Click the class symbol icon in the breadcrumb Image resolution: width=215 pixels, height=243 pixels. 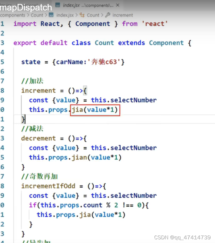point(82,15)
